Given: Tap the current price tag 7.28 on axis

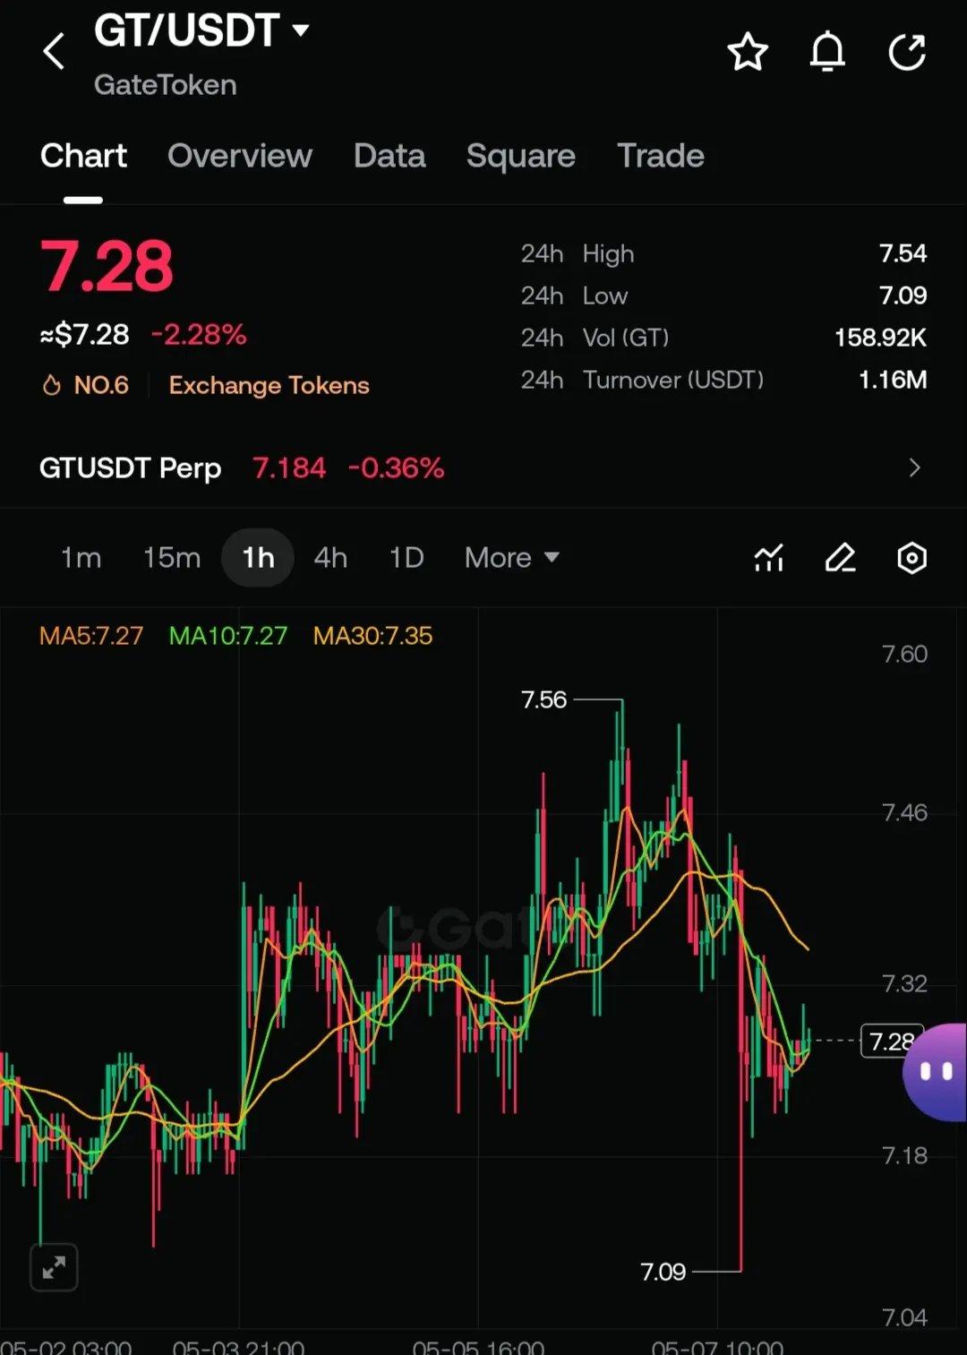Looking at the screenshot, I should click(x=891, y=1042).
